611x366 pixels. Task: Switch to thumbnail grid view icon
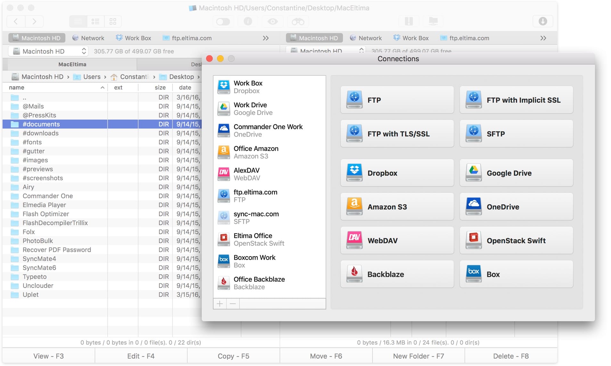[113, 21]
